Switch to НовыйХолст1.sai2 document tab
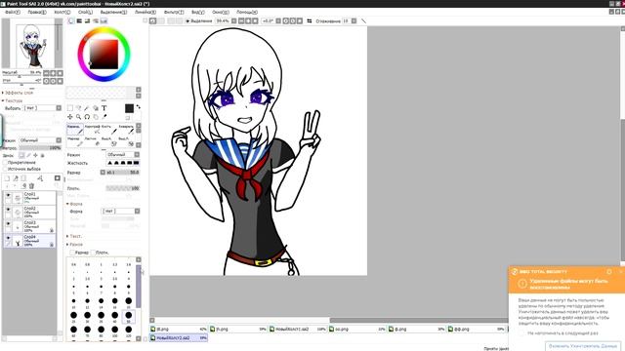 (x=297, y=330)
